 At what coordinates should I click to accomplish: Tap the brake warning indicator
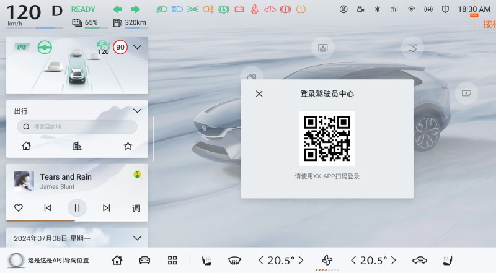[285, 9]
